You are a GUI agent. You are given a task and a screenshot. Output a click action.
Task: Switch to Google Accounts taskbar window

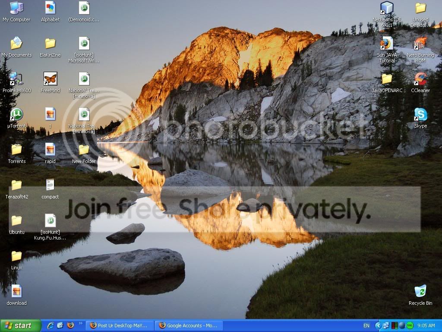click(189, 326)
